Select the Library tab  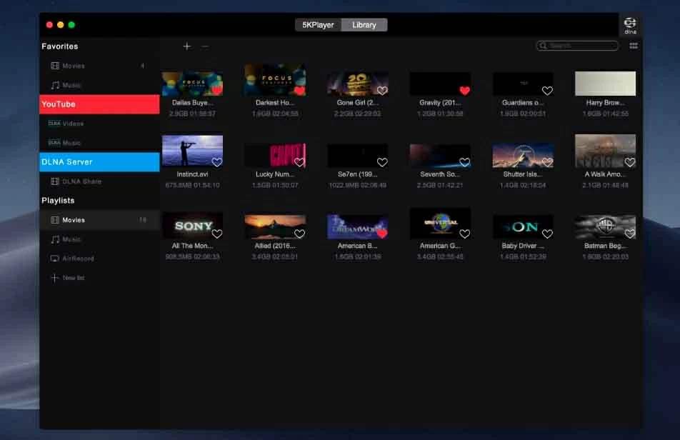click(364, 25)
